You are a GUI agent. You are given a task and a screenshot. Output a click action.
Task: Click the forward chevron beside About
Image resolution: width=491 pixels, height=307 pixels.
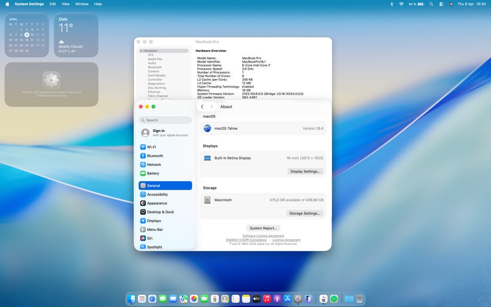tap(212, 106)
